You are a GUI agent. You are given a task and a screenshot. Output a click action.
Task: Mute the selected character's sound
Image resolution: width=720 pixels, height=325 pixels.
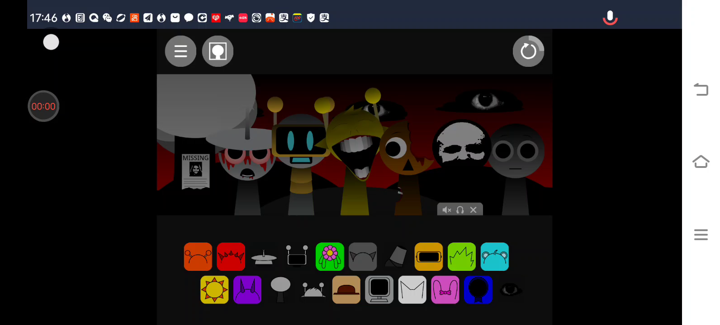click(x=447, y=210)
